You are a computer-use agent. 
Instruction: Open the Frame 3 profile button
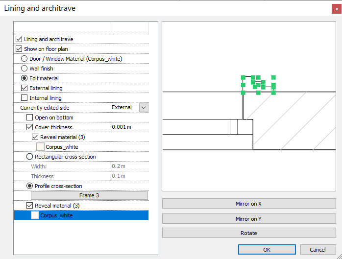point(90,195)
